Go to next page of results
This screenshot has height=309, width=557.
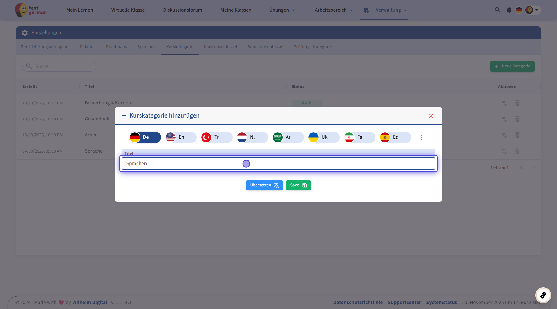pyautogui.click(x=534, y=167)
